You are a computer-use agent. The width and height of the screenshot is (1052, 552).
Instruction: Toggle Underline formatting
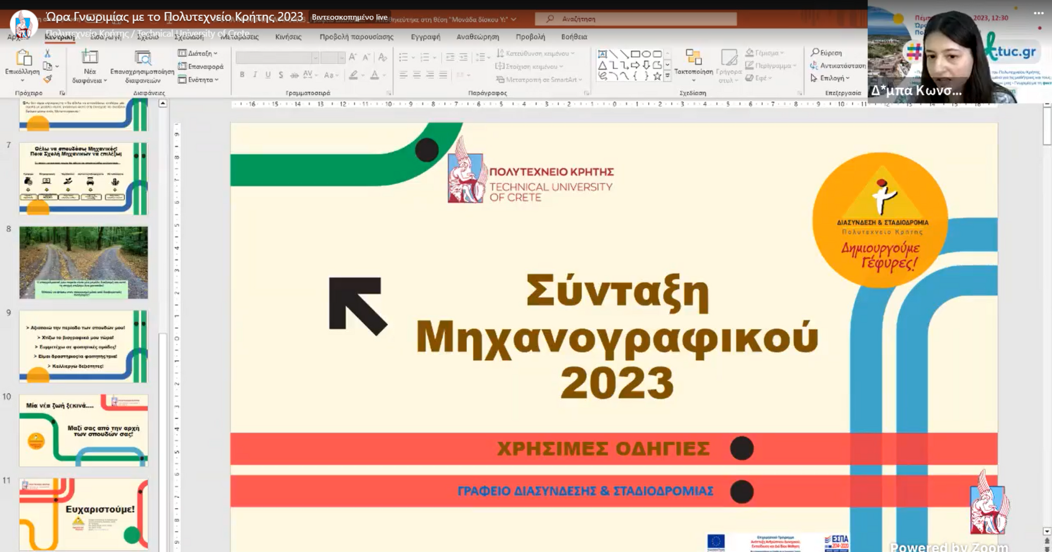click(268, 75)
